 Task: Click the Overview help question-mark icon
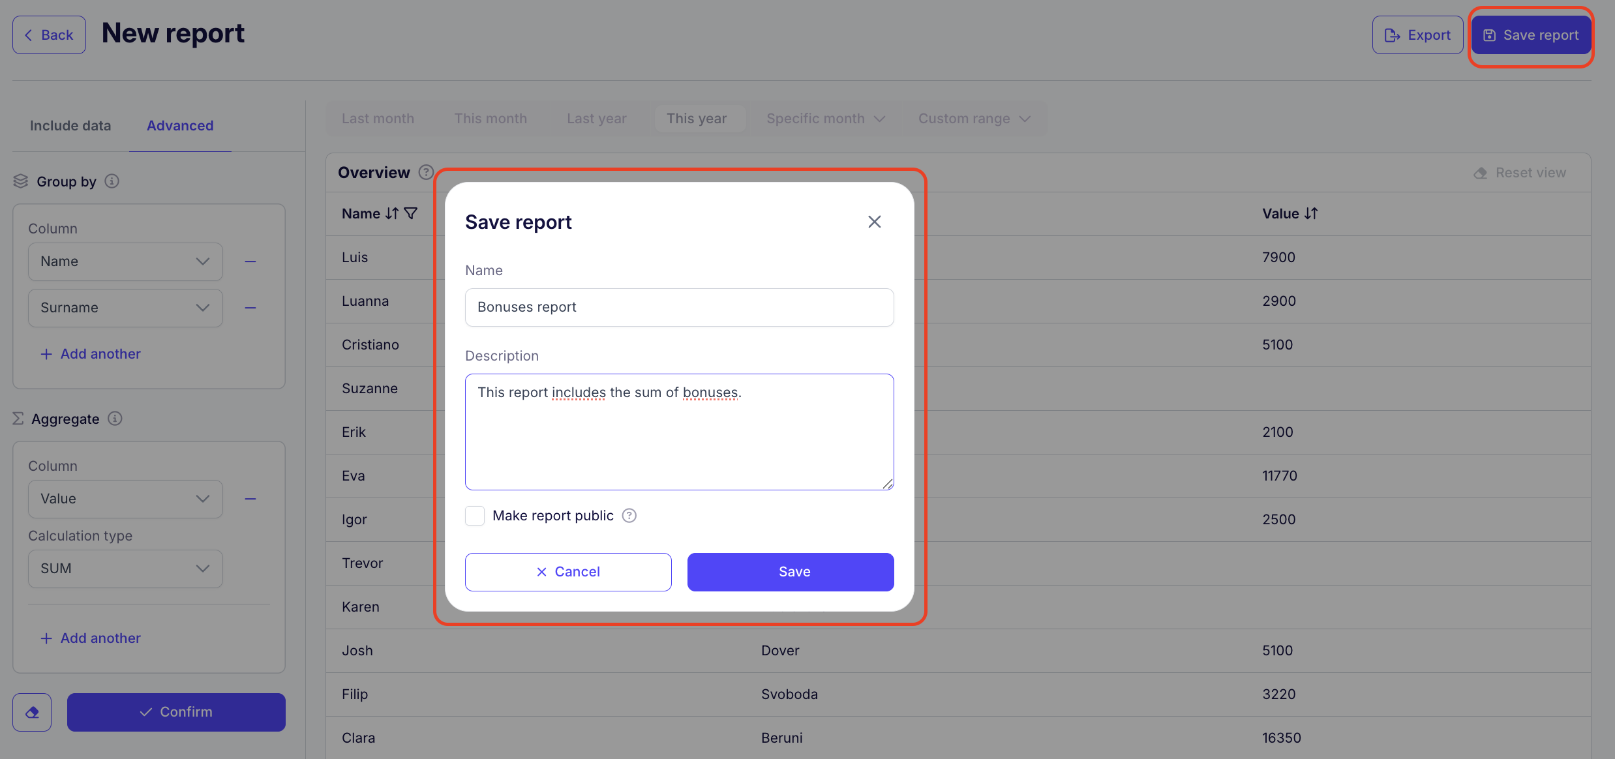(x=426, y=173)
